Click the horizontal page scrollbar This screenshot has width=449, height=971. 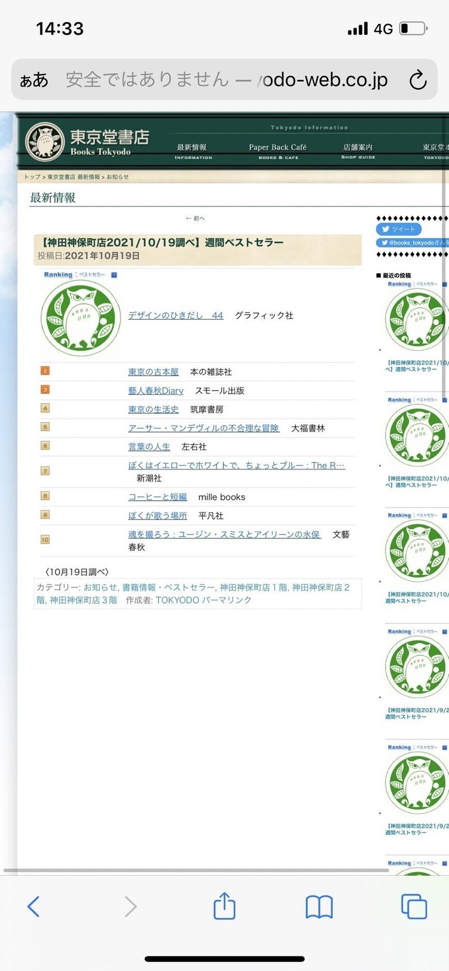point(196,871)
